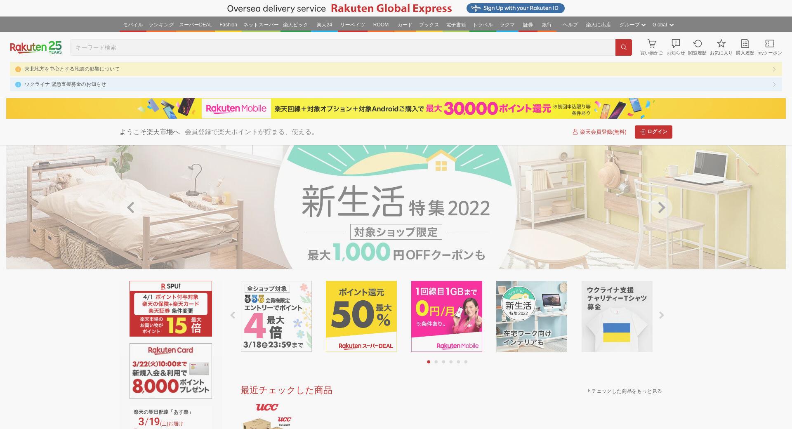The height and width of the screenshot is (429, 792).
Task: Open the ランキング nav item
Action: coord(161,25)
